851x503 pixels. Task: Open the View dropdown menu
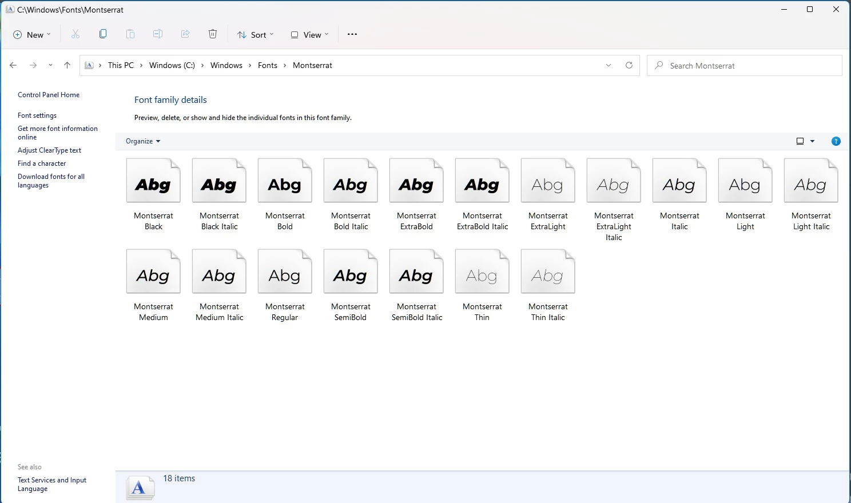pos(309,34)
